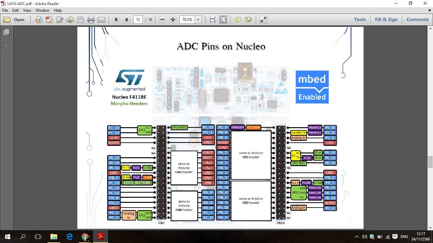
Task: Click the 'ADC Pins on Nucleo' title
Action: pyautogui.click(x=221, y=46)
